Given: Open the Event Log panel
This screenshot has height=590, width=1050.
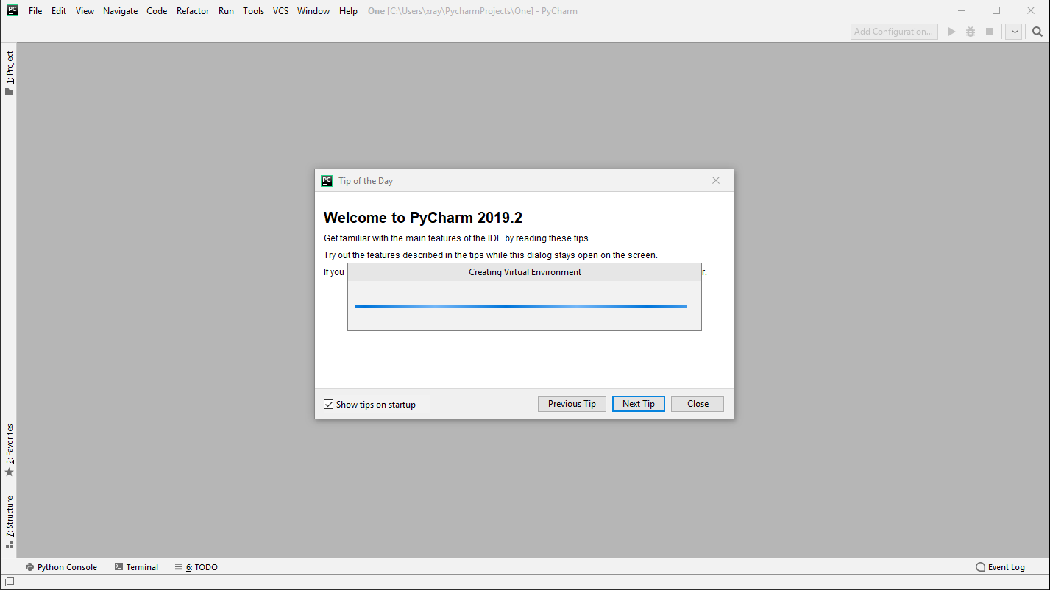Looking at the screenshot, I should [x=1000, y=567].
